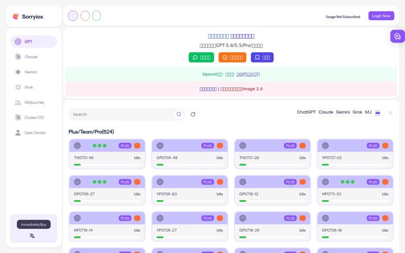Image resolution: width=405 pixels, height=253 pixels.
Task: Click the GP0718-12 card name
Action: click(x=249, y=194)
